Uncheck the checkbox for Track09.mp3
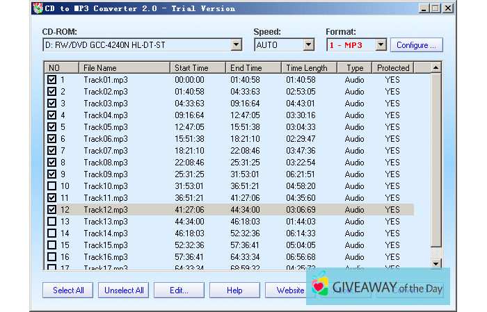Image resolution: width=487 pixels, height=312 pixels. pos(52,174)
